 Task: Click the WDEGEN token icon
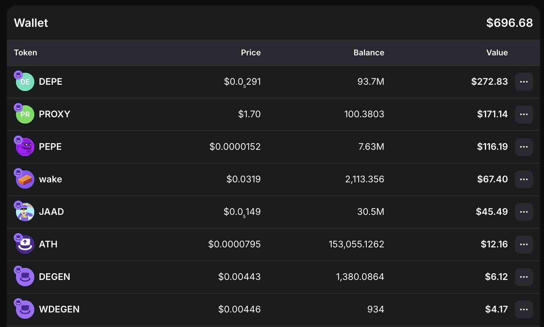[25, 310]
